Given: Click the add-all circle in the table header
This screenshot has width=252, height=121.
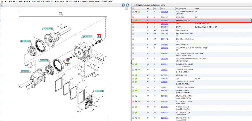Looking at the screenshot, I should 133,8.
